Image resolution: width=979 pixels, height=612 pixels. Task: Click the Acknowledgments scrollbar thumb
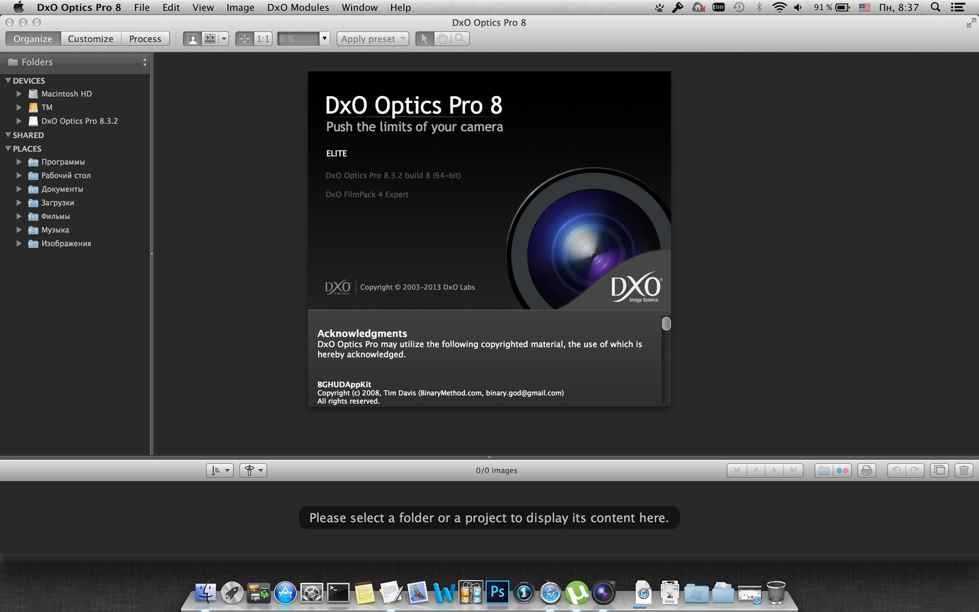pyautogui.click(x=666, y=323)
